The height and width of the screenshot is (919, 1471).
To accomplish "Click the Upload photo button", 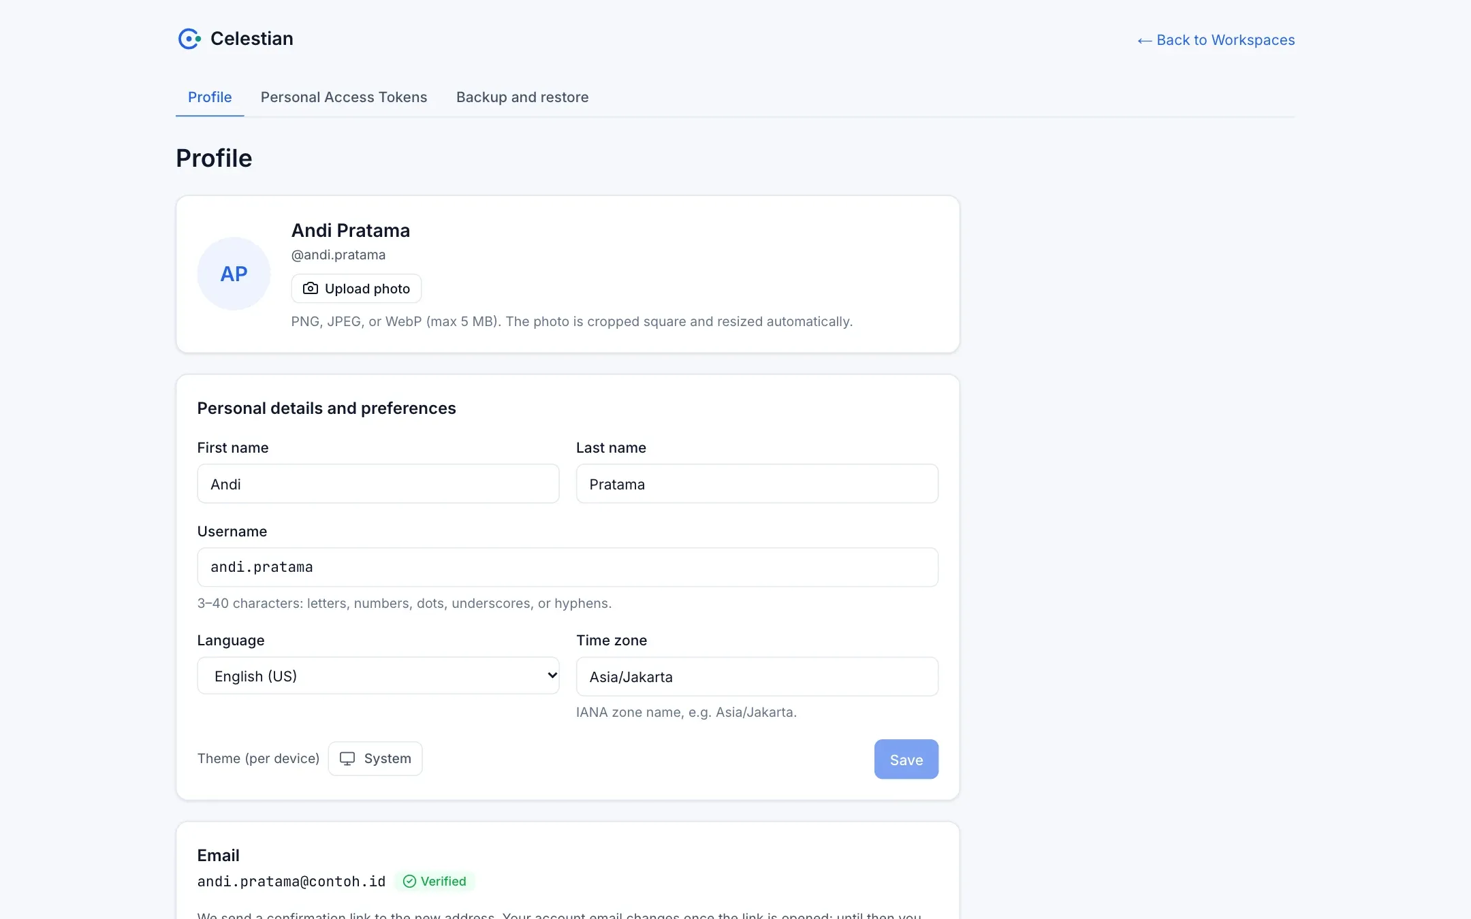I will click(356, 289).
